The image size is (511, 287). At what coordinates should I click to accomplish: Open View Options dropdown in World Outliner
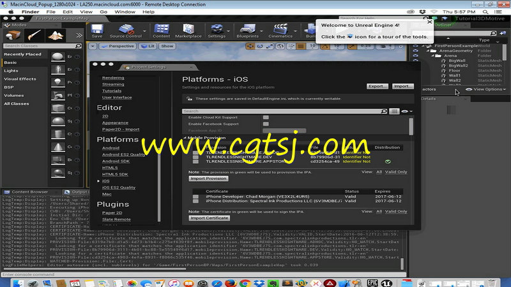(485, 89)
